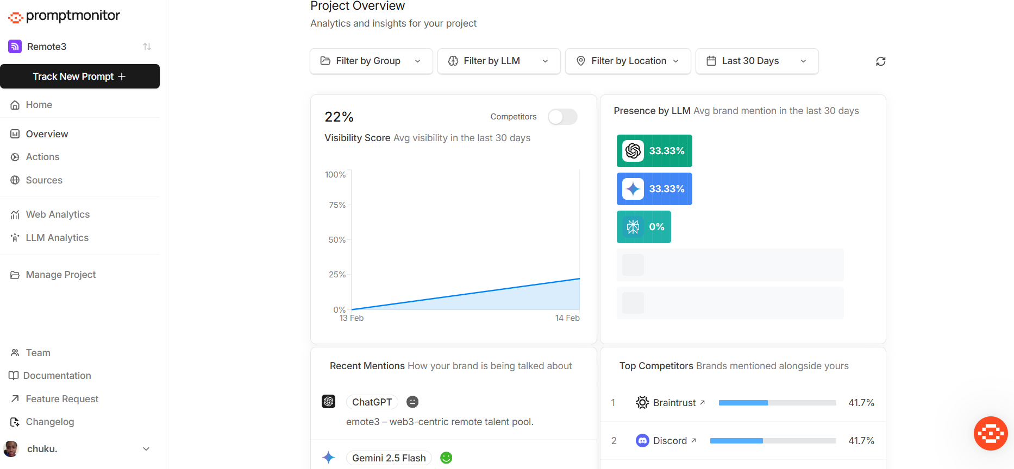Click the Overview chart icon

coord(15,134)
